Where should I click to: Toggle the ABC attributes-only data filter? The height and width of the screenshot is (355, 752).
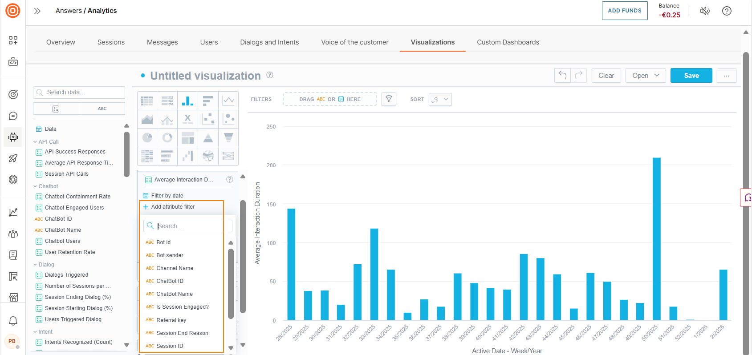[x=102, y=109]
